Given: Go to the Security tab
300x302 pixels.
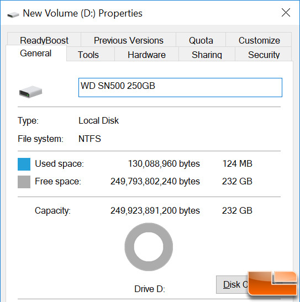Looking at the screenshot, I should tap(264, 55).
